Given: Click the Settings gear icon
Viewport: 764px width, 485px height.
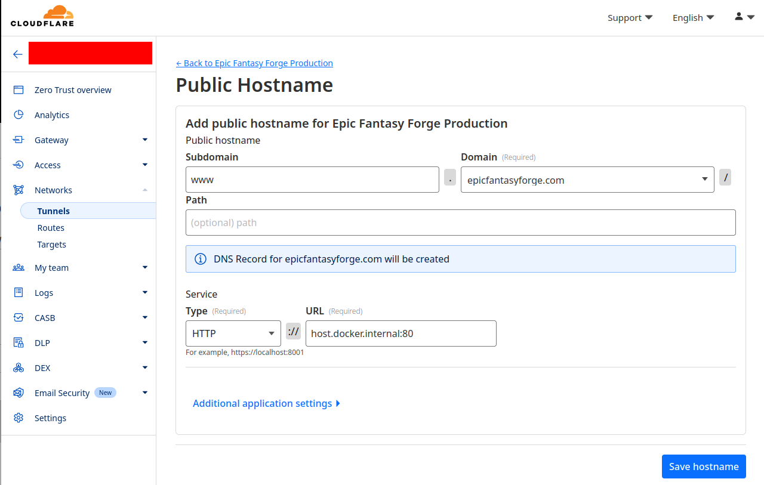Looking at the screenshot, I should 19,418.
